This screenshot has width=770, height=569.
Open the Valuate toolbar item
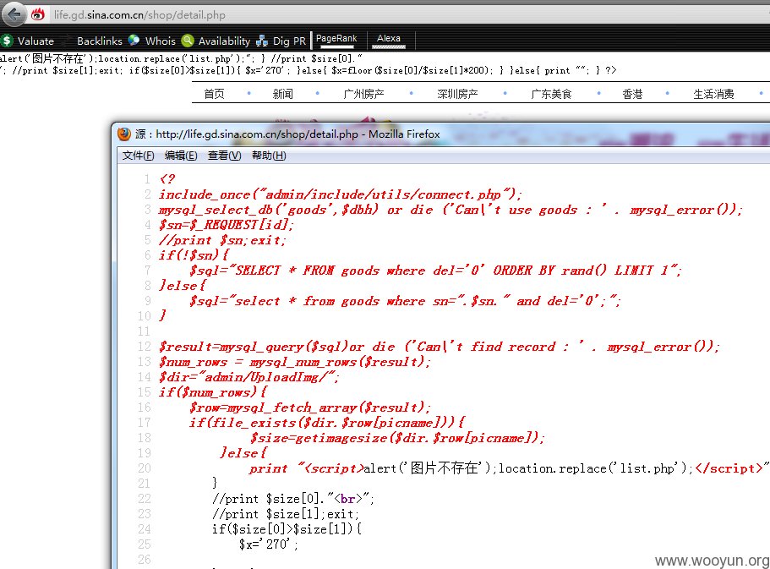pyautogui.click(x=35, y=41)
